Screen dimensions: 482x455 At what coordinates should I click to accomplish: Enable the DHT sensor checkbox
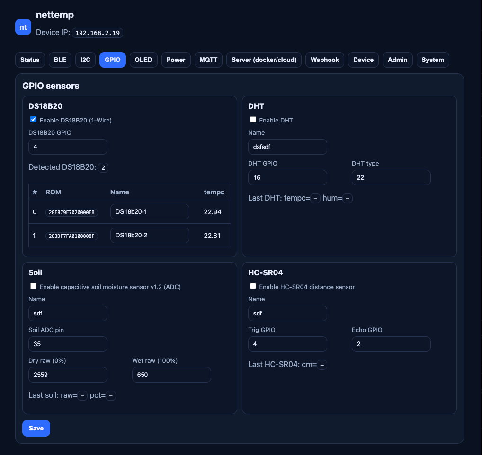click(253, 120)
